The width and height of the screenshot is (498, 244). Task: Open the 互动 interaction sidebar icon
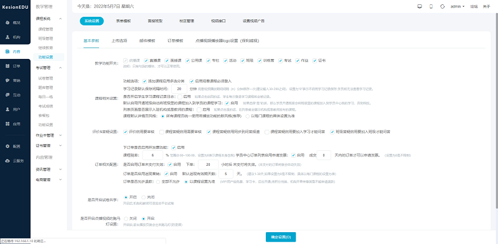point(7,95)
